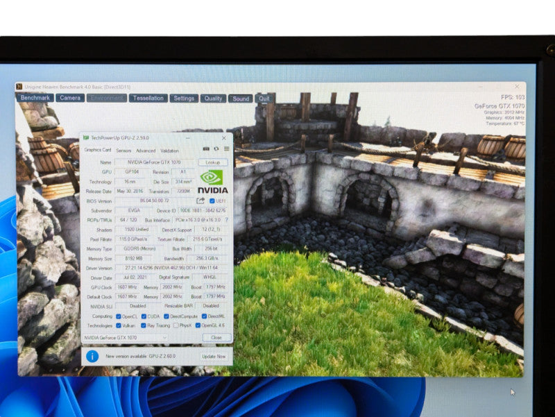The height and width of the screenshot is (417, 555).
Task: Switch to the Sensors tab
Action: click(x=123, y=151)
